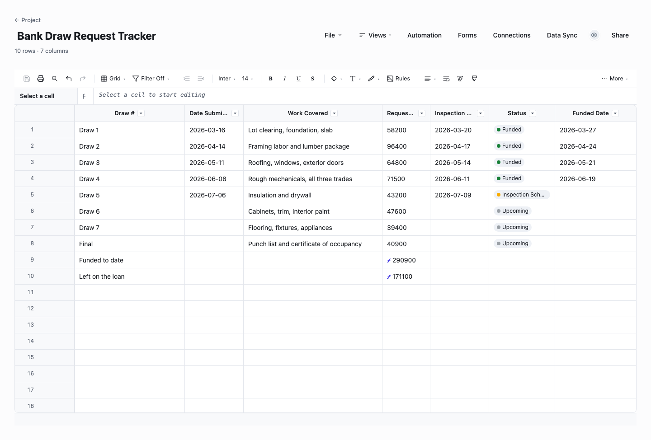Toggle the eye preview icon near Share
This screenshot has width=651, height=440.
[x=594, y=35]
